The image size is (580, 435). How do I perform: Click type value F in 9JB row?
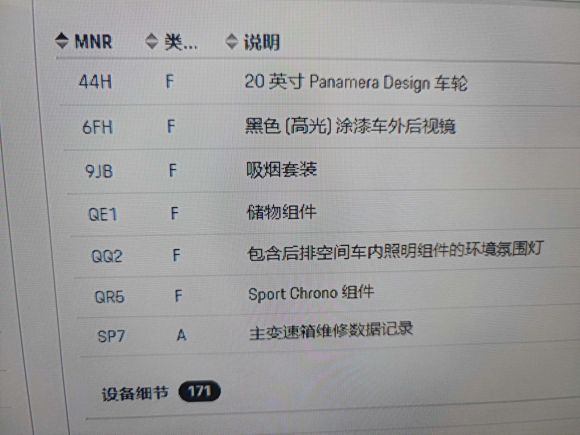[x=173, y=170]
